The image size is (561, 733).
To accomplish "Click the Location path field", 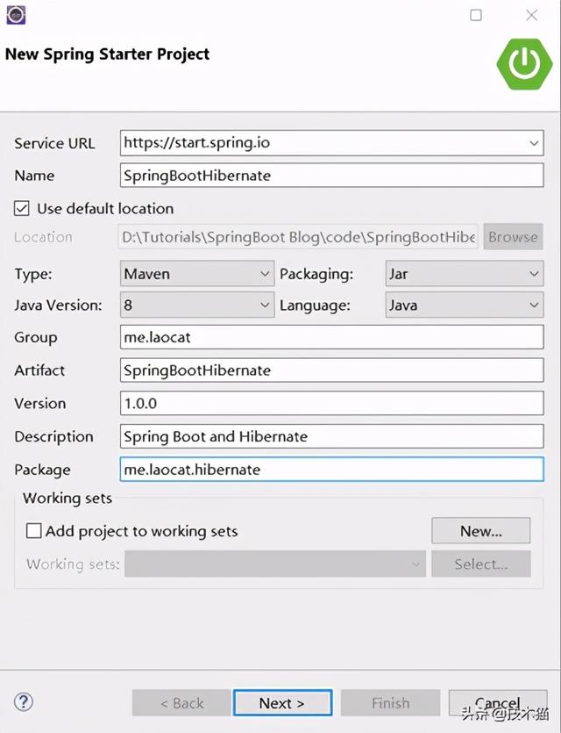I will click(x=298, y=236).
